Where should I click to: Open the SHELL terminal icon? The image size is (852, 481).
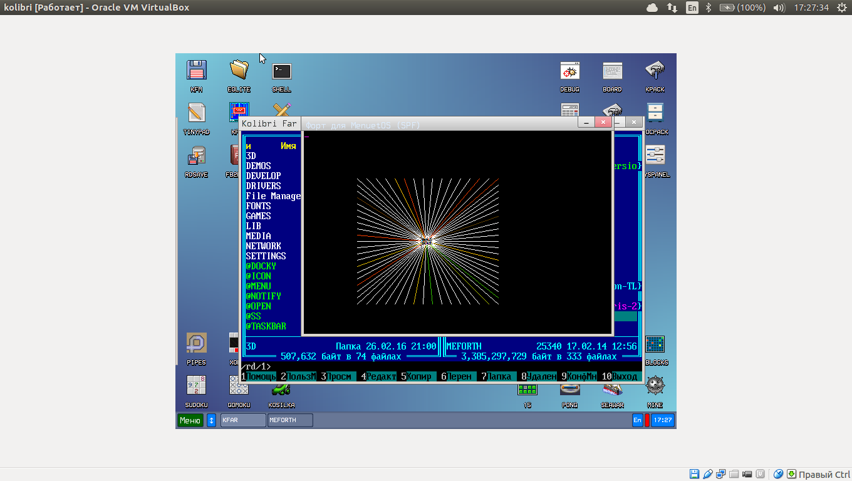tap(281, 71)
